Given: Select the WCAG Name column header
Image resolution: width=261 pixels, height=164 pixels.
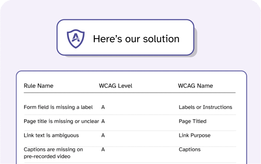Looking at the screenshot, I should 195,86.
